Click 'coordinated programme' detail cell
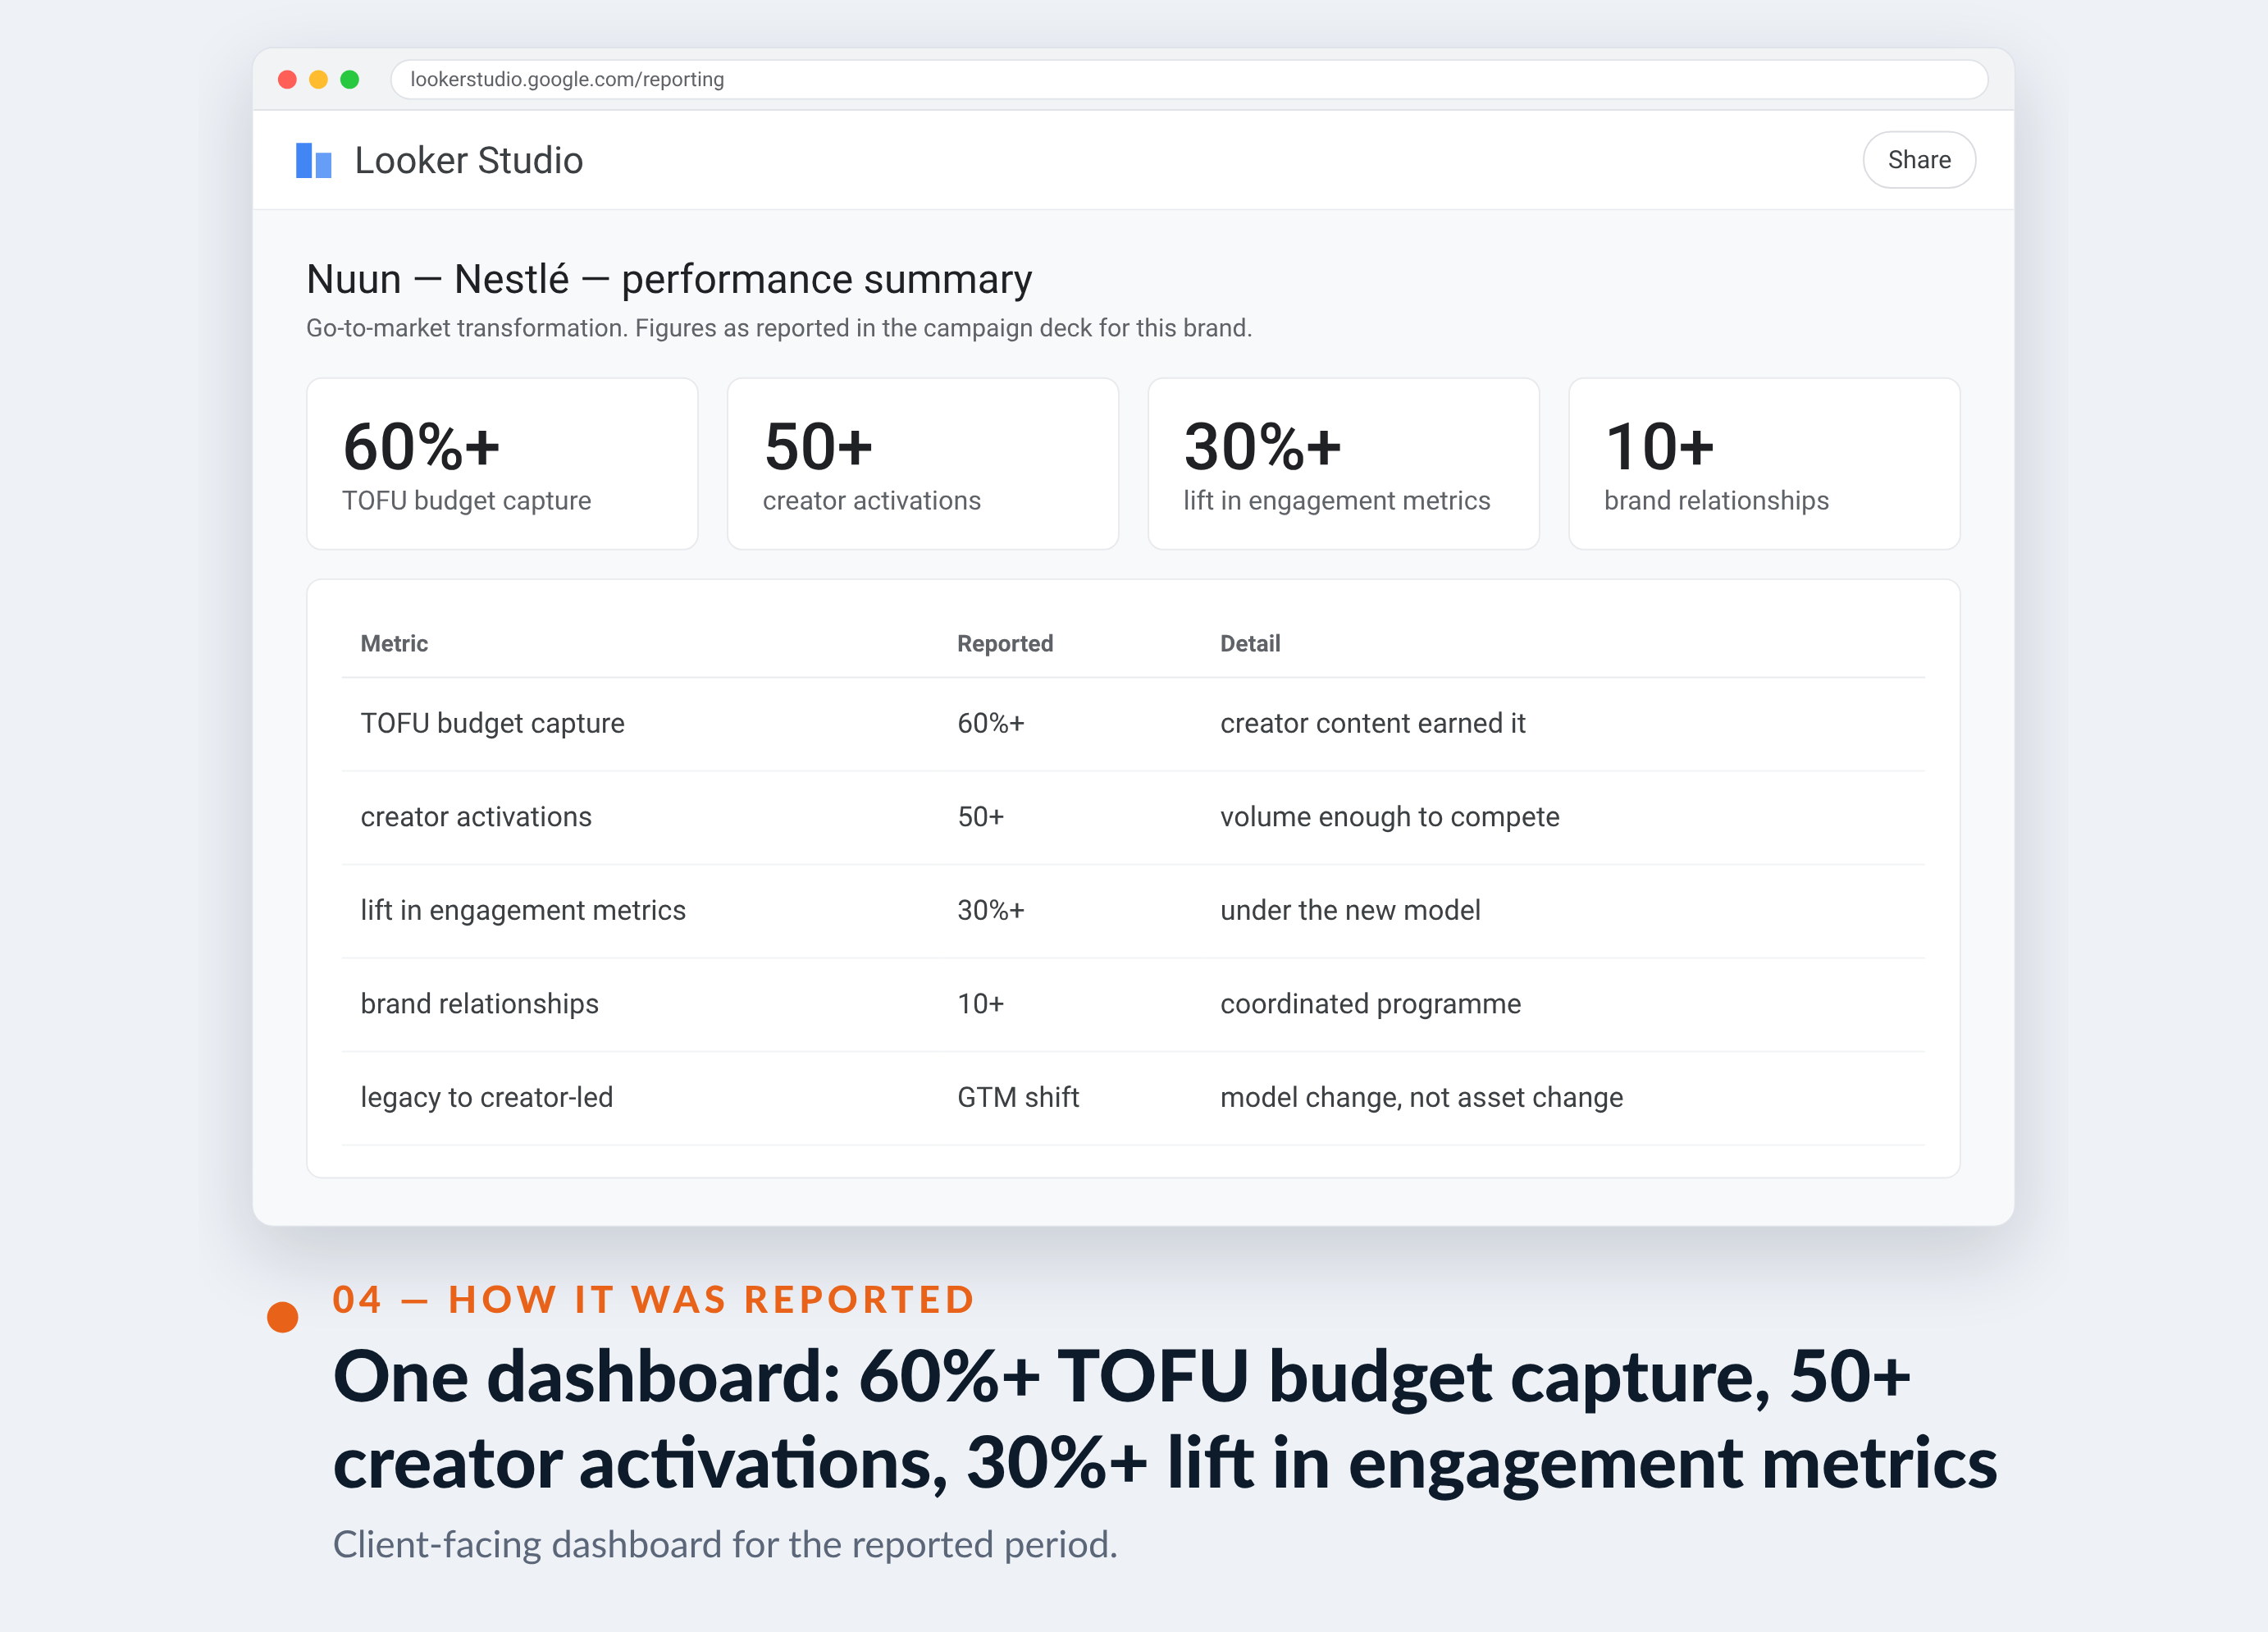The image size is (2268, 1632). point(1370,1003)
